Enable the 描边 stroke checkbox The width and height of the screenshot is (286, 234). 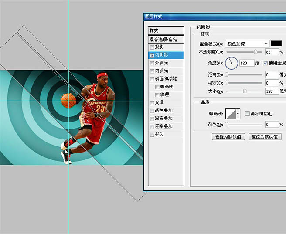(x=152, y=135)
